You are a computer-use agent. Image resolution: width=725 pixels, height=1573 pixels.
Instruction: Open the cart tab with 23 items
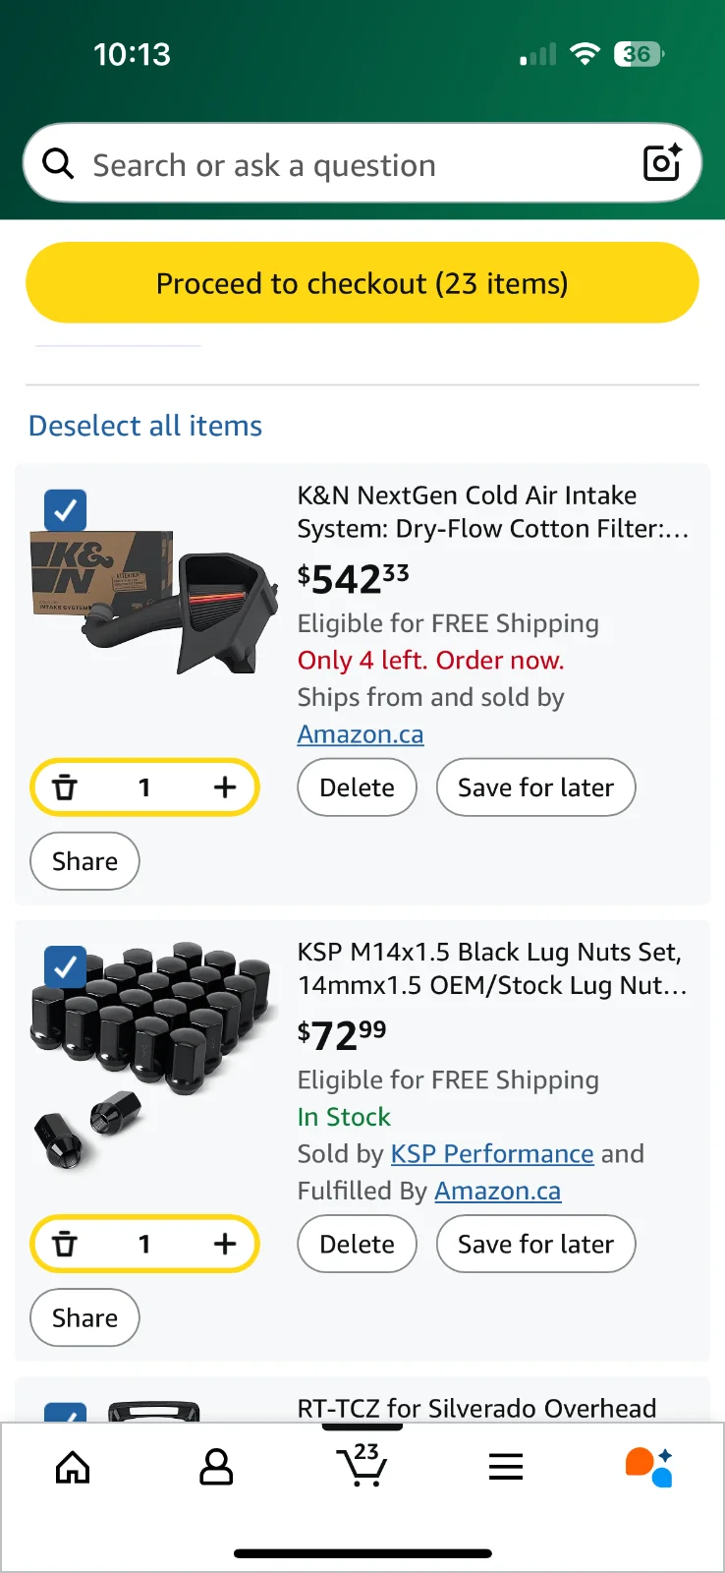point(362,1466)
